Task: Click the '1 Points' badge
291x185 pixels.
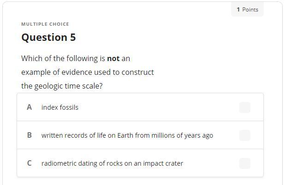Action: pyautogui.click(x=247, y=10)
